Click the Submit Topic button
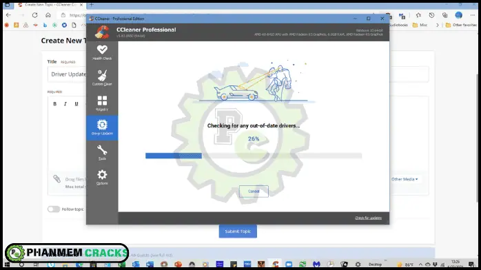481x270 pixels. pos(238,231)
